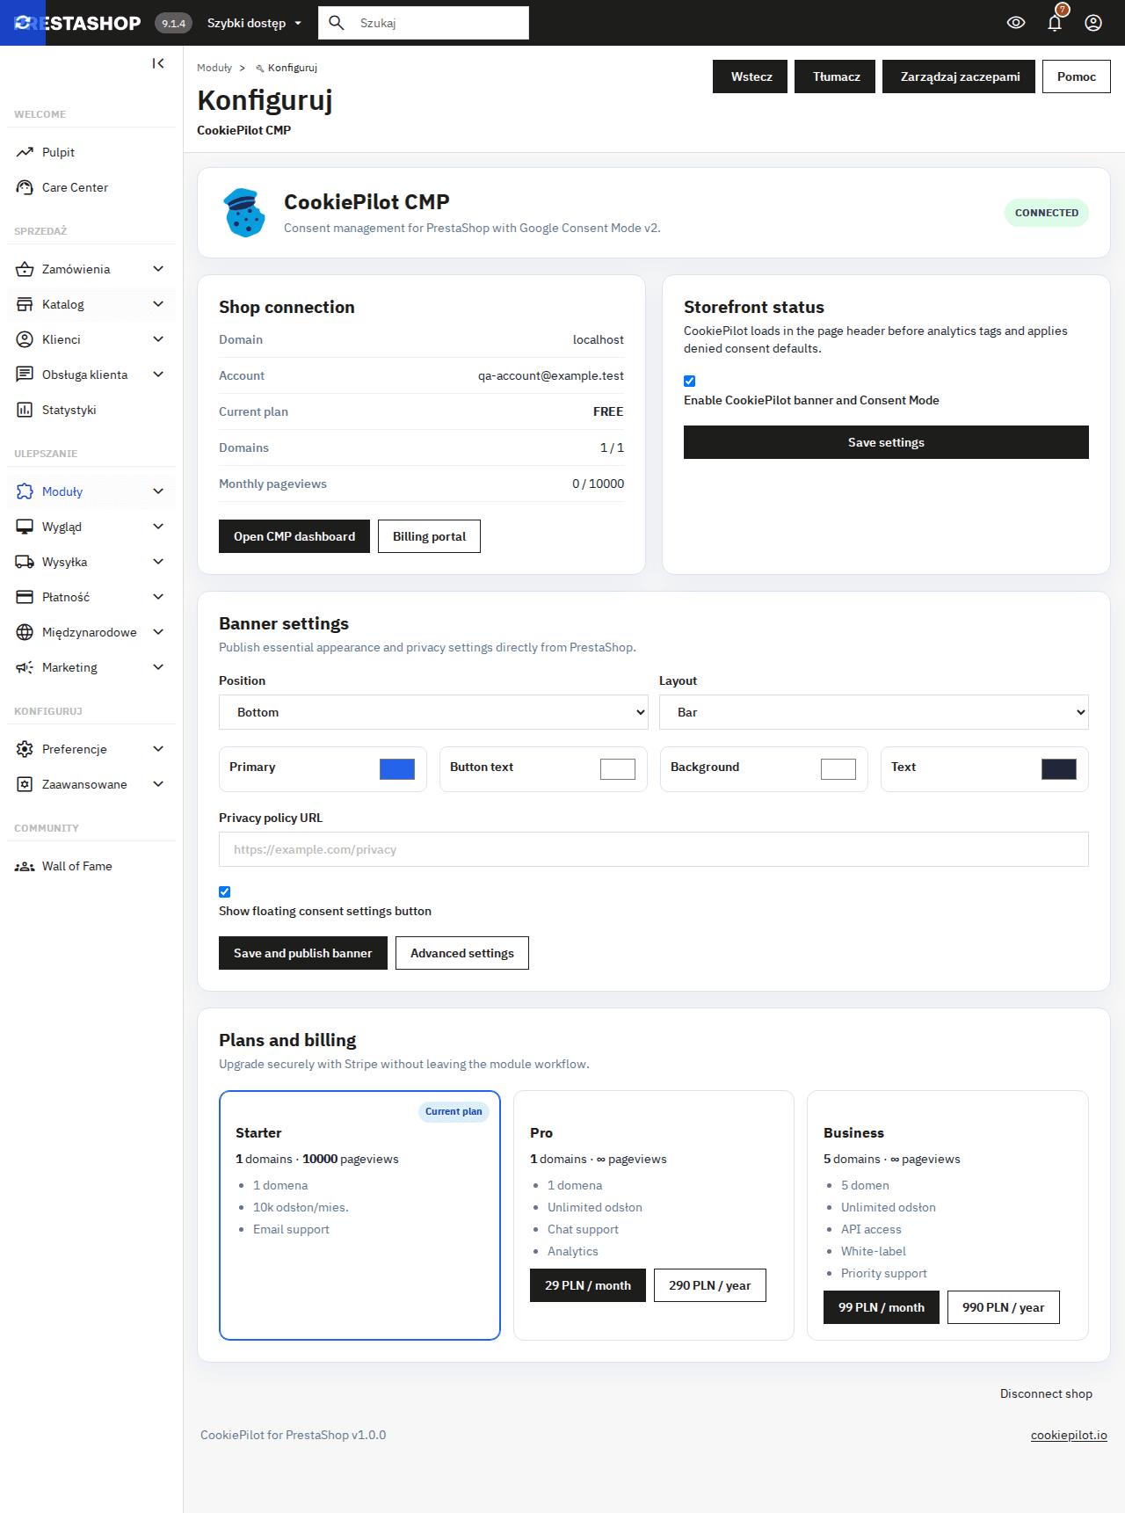Click Zaawansowane settings icon

pyautogui.click(x=25, y=784)
